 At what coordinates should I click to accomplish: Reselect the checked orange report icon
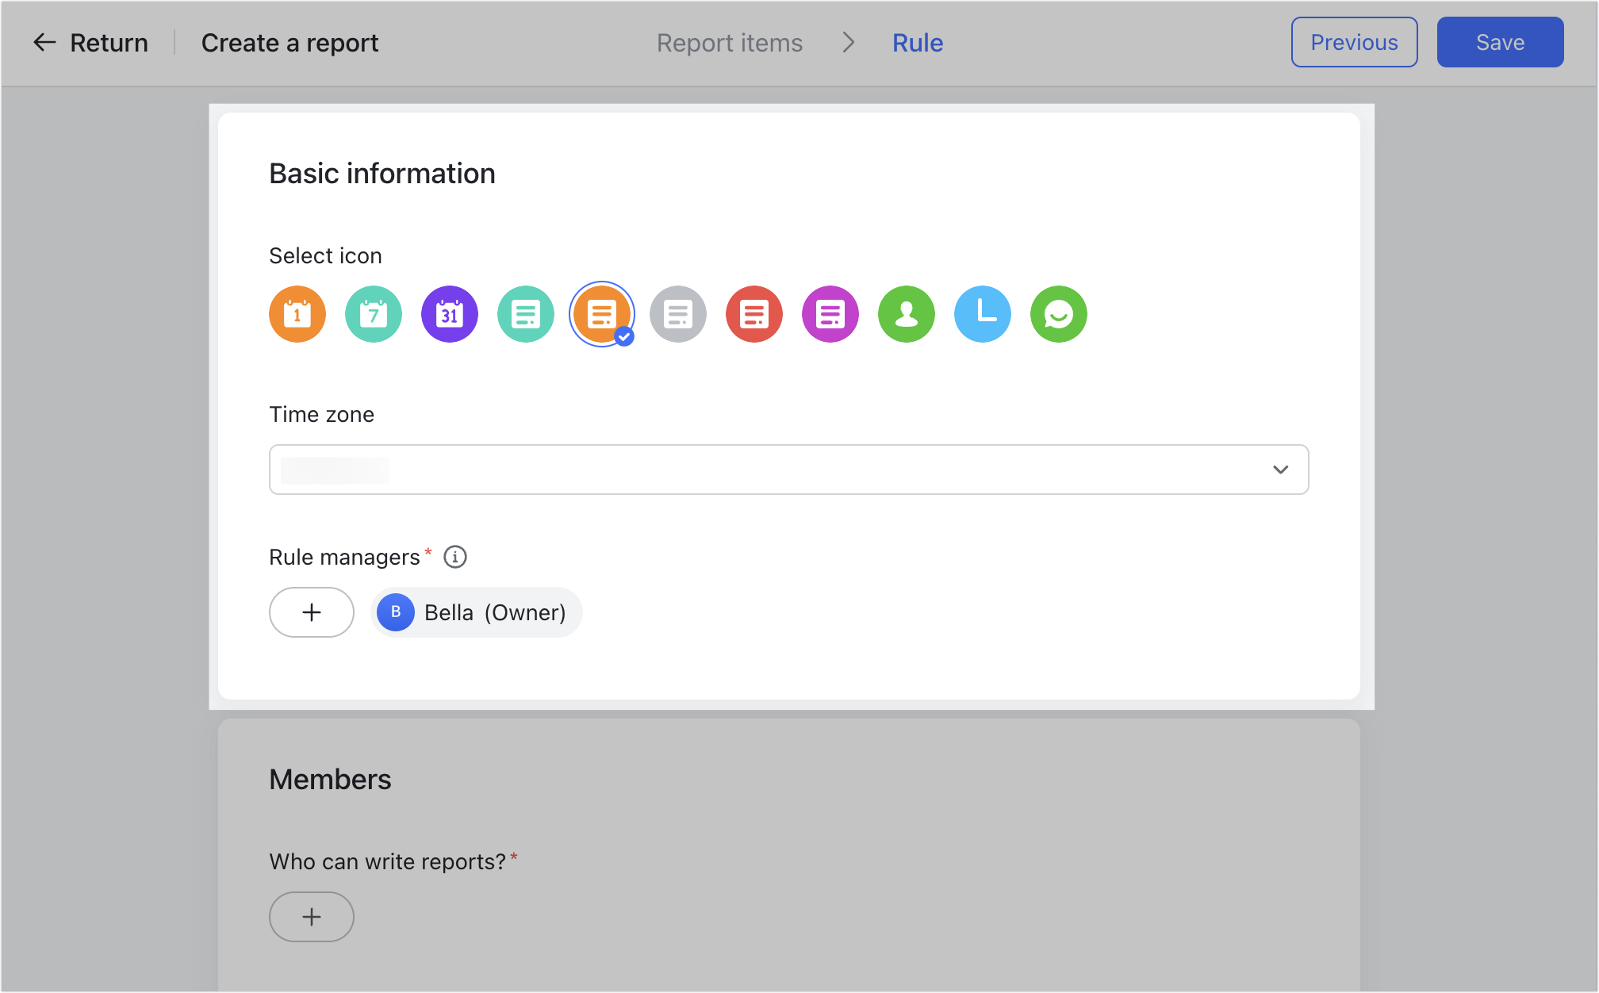(601, 314)
